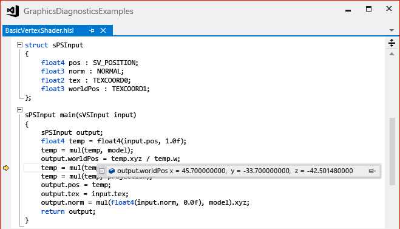Viewport: 400px width, 229px height.
Task: Collapse the struct sPSInput block
Action: point(19,45)
